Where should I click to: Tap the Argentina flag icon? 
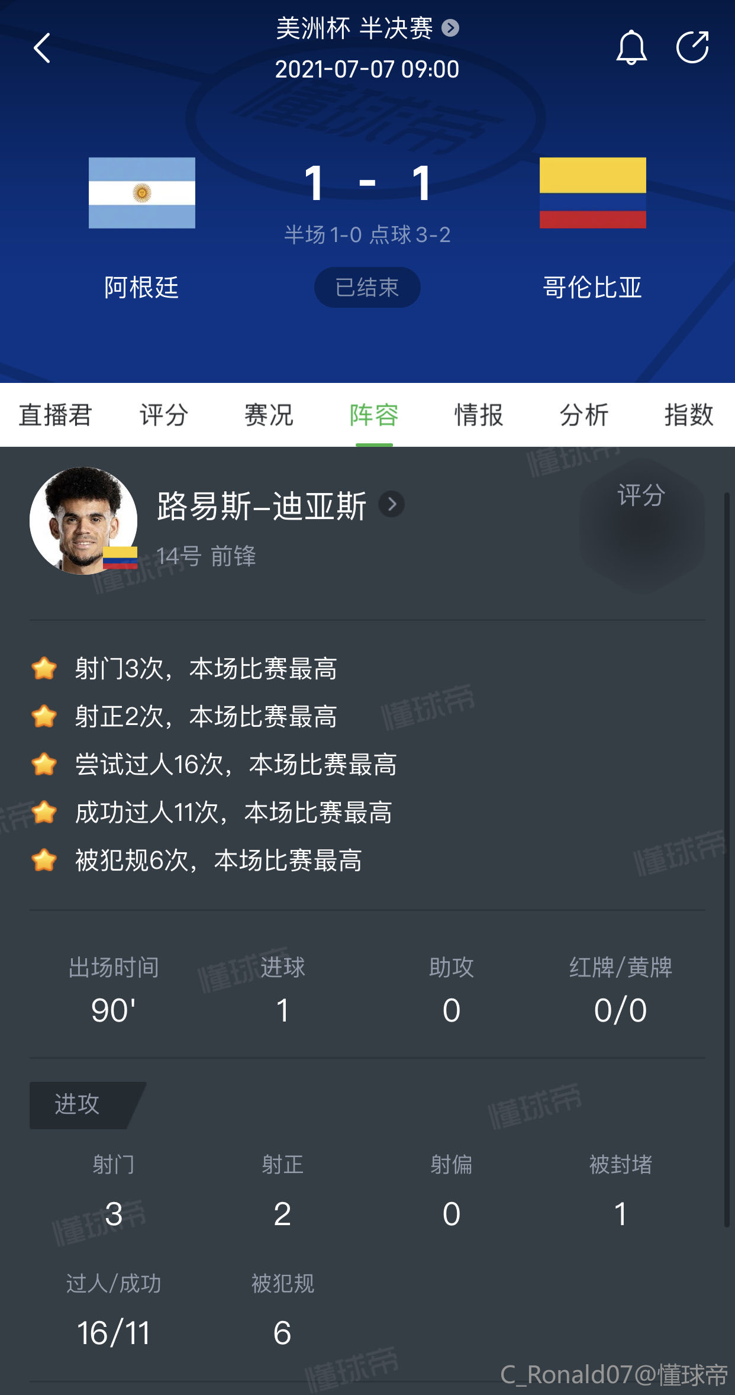click(142, 193)
